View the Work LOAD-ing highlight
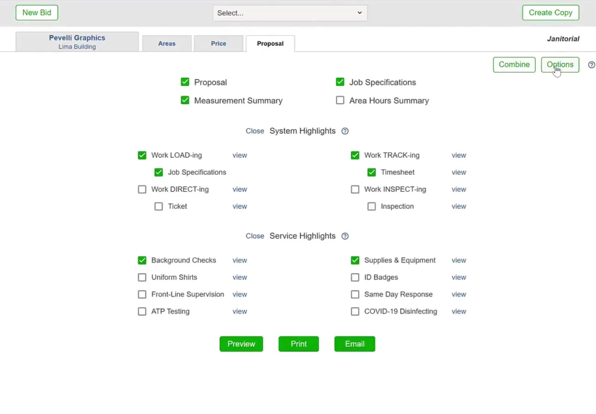This screenshot has height=414, width=596. point(240,155)
